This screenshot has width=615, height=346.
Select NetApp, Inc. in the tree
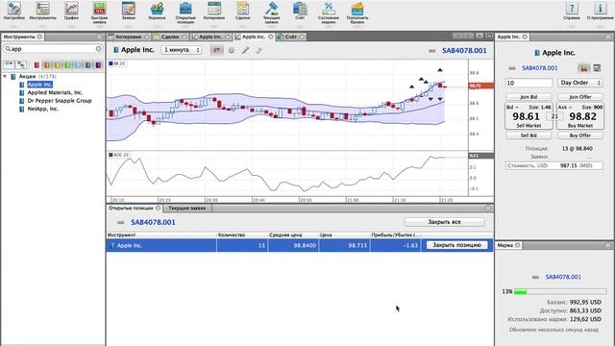point(42,109)
